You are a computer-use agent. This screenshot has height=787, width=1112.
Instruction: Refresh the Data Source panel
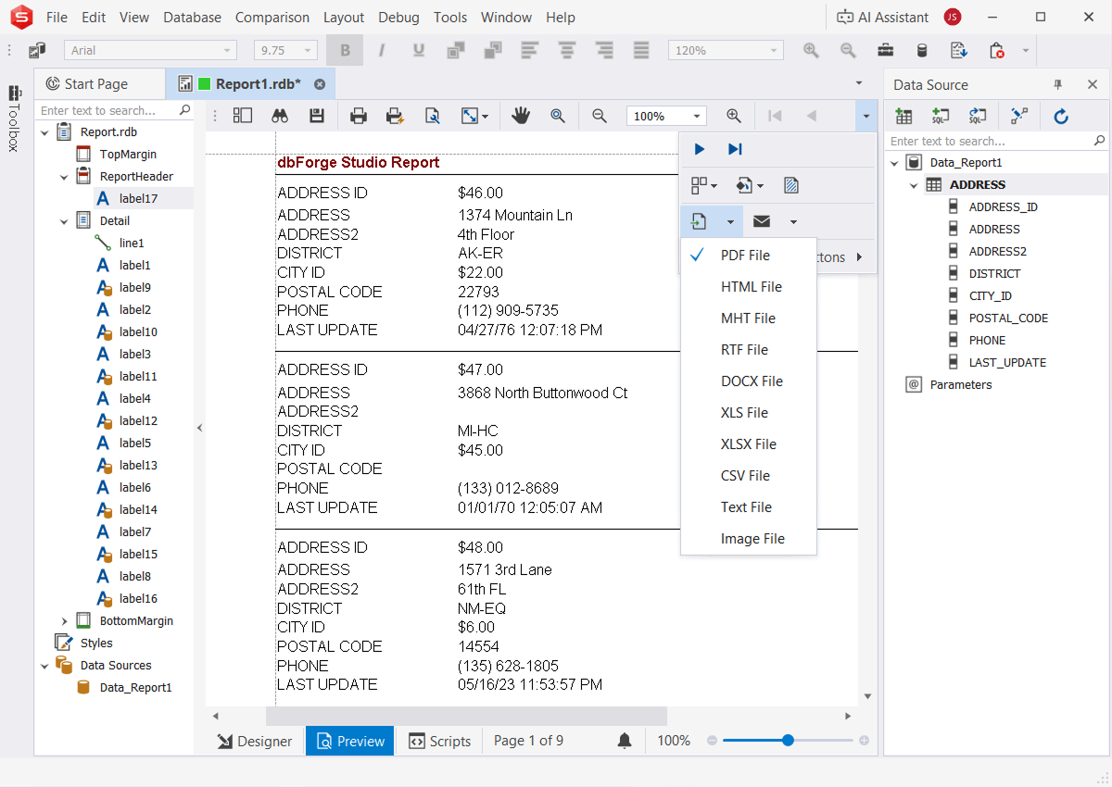coord(1062,116)
